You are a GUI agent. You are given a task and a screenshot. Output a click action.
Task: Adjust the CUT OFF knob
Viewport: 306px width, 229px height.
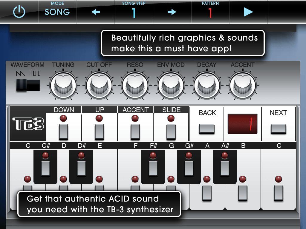(99, 85)
